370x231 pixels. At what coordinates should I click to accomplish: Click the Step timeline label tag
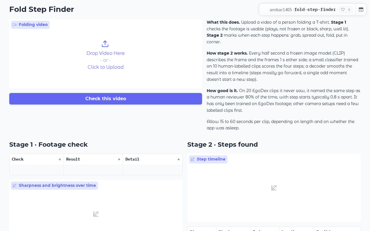208,159
